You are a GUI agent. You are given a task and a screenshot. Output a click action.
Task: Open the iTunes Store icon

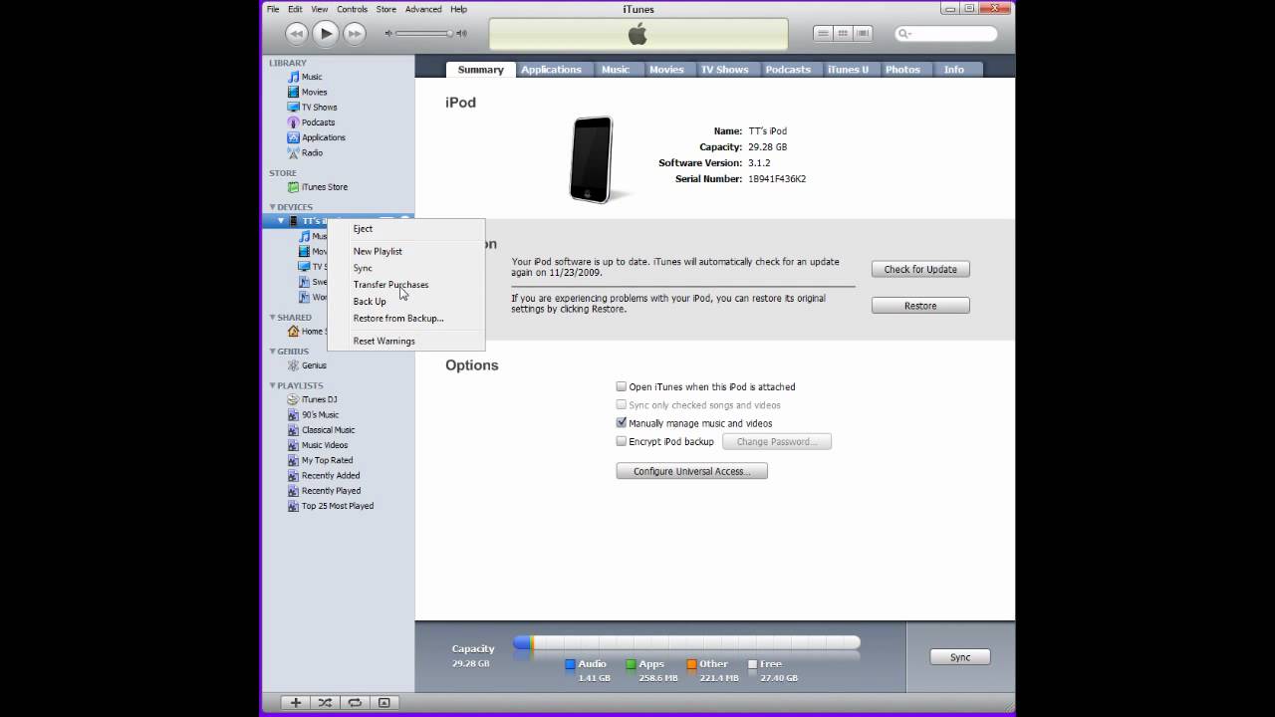point(293,186)
